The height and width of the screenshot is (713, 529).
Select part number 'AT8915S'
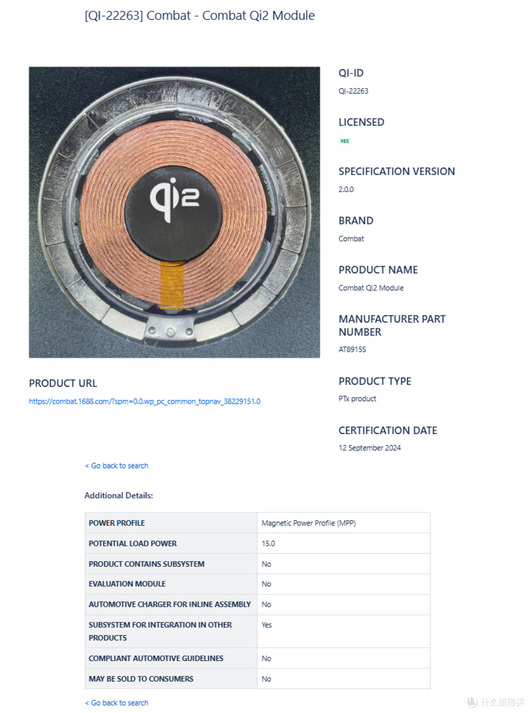pyautogui.click(x=352, y=349)
